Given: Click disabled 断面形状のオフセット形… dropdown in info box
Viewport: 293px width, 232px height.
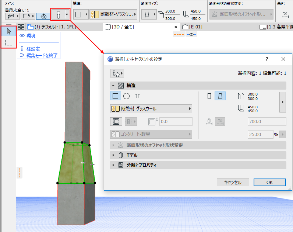Looking at the screenshot, I should (241, 14).
